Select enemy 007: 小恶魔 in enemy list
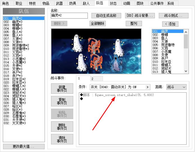This screenshot has height=152, width=195. coord(168,52)
